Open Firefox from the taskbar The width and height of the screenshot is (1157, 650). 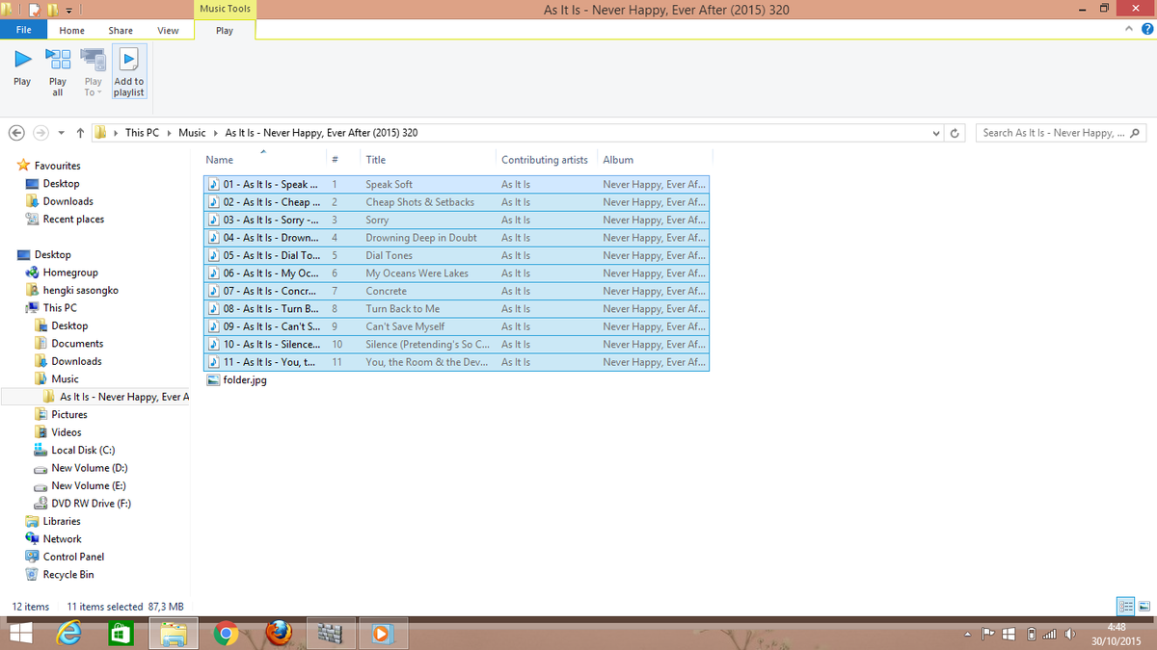(x=279, y=634)
